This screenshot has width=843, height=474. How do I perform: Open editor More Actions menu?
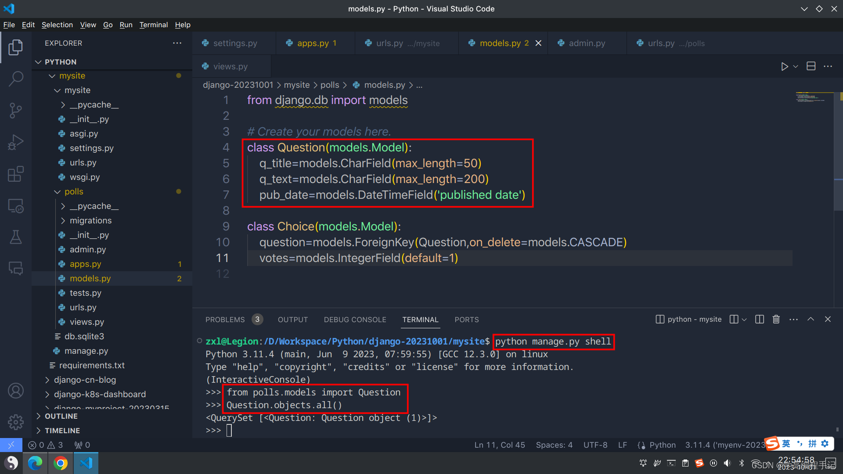click(x=828, y=66)
